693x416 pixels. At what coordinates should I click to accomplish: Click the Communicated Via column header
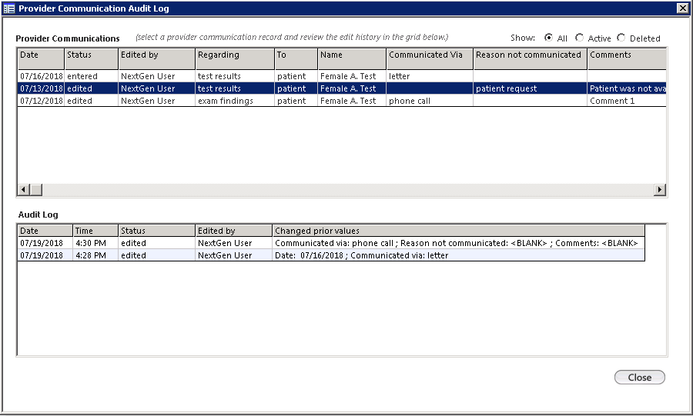(430, 58)
